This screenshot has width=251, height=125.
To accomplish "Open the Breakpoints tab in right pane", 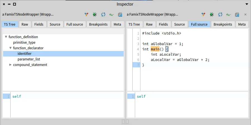I will click(x=223, y=24).
